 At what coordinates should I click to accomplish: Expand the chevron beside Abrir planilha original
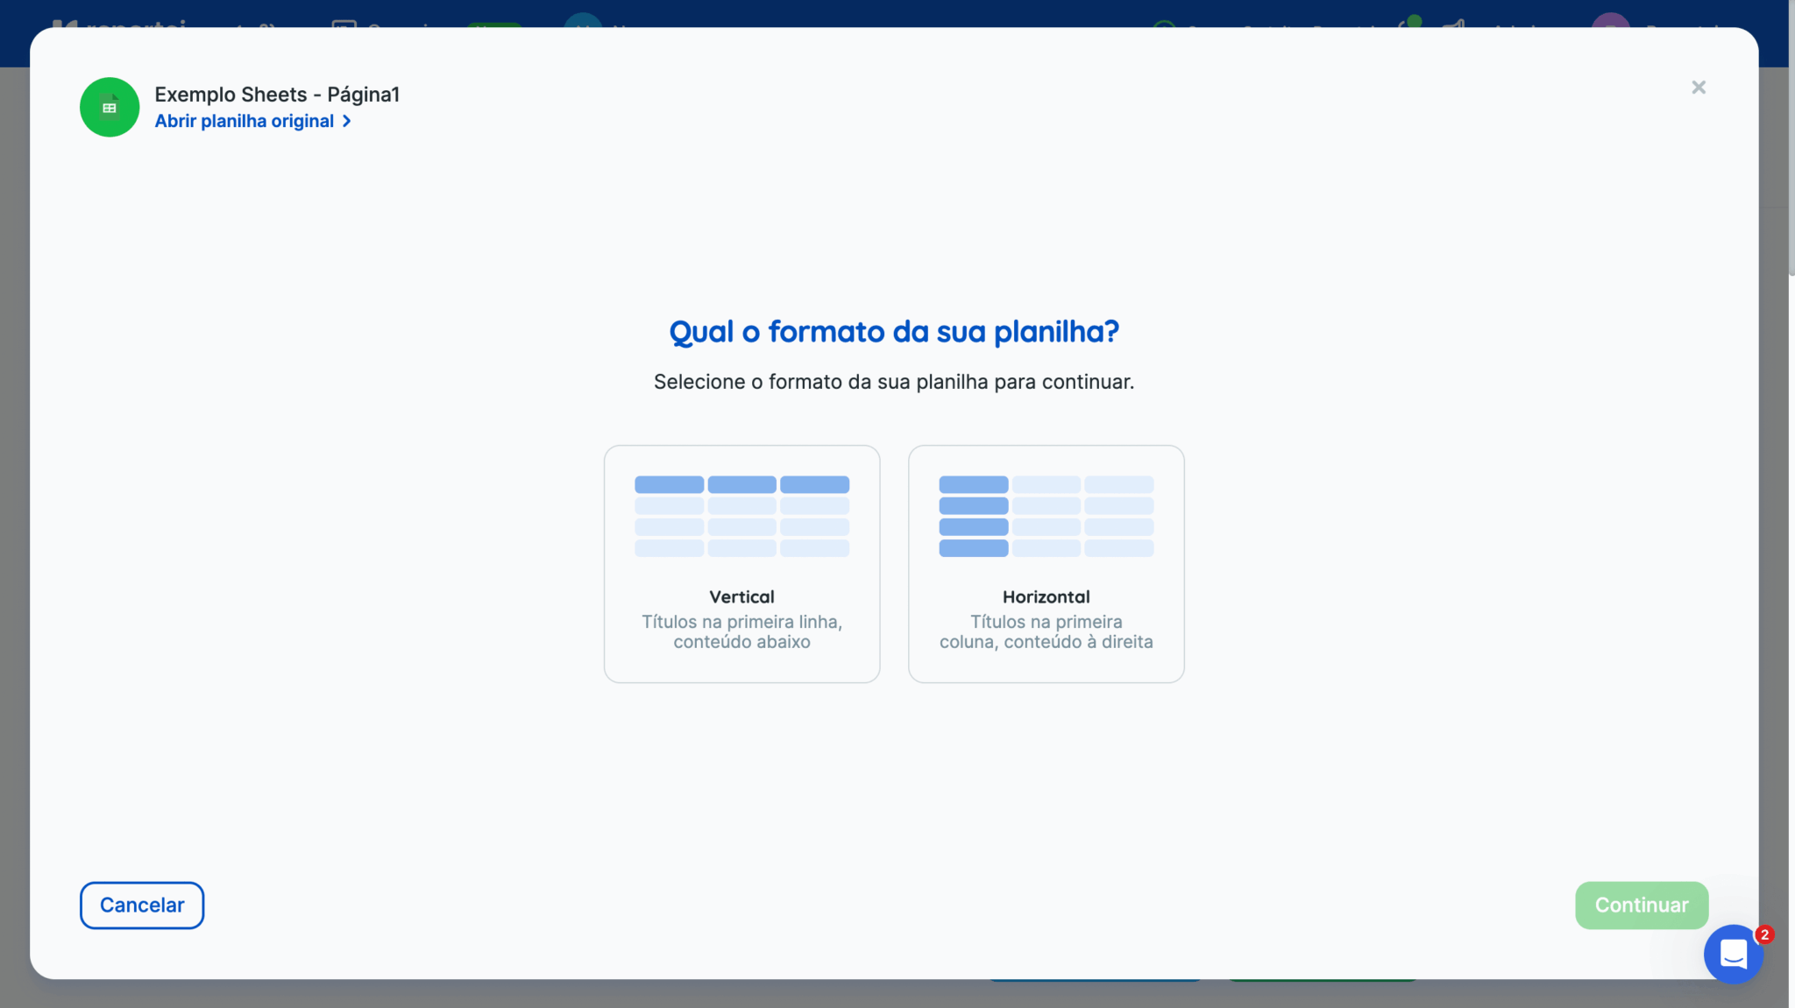click(347, 121)
